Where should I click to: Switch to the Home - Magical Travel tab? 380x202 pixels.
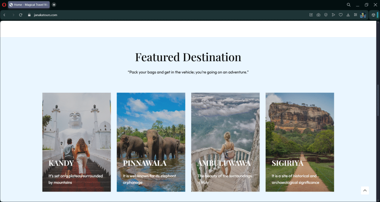point(29,4)
